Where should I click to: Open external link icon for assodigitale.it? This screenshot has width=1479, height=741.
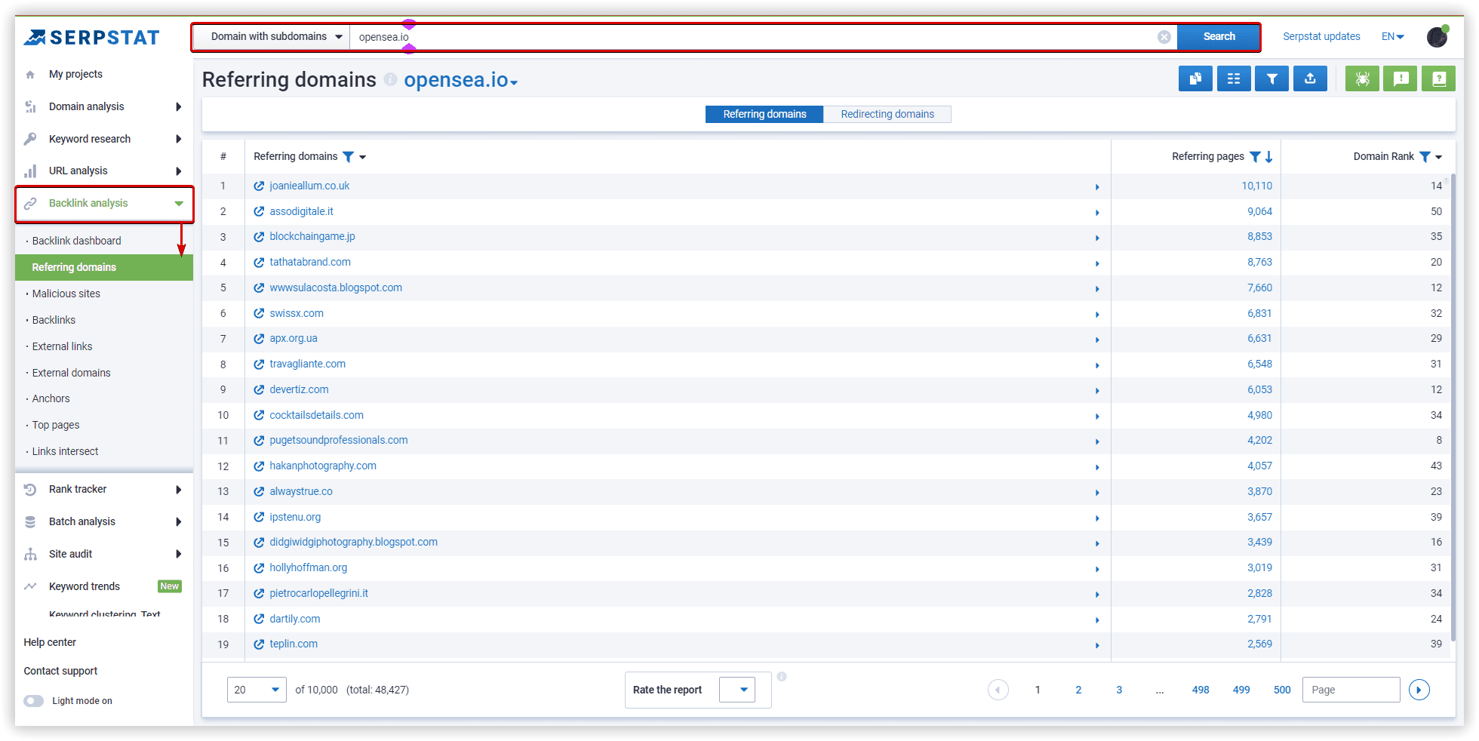(259, 211)
